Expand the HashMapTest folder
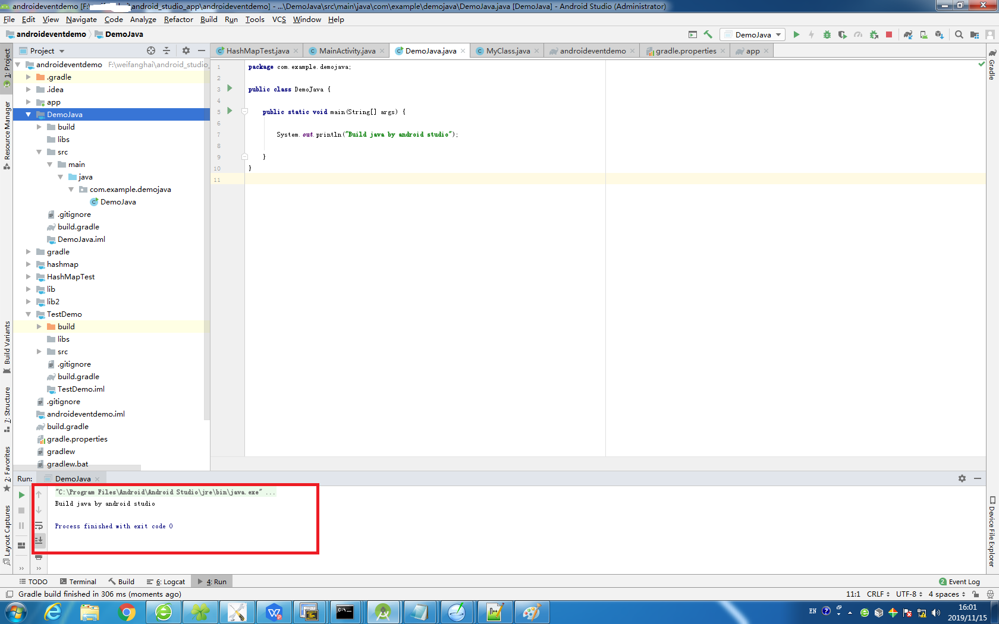This screenshot has height=624, width=999. (28, 276)
